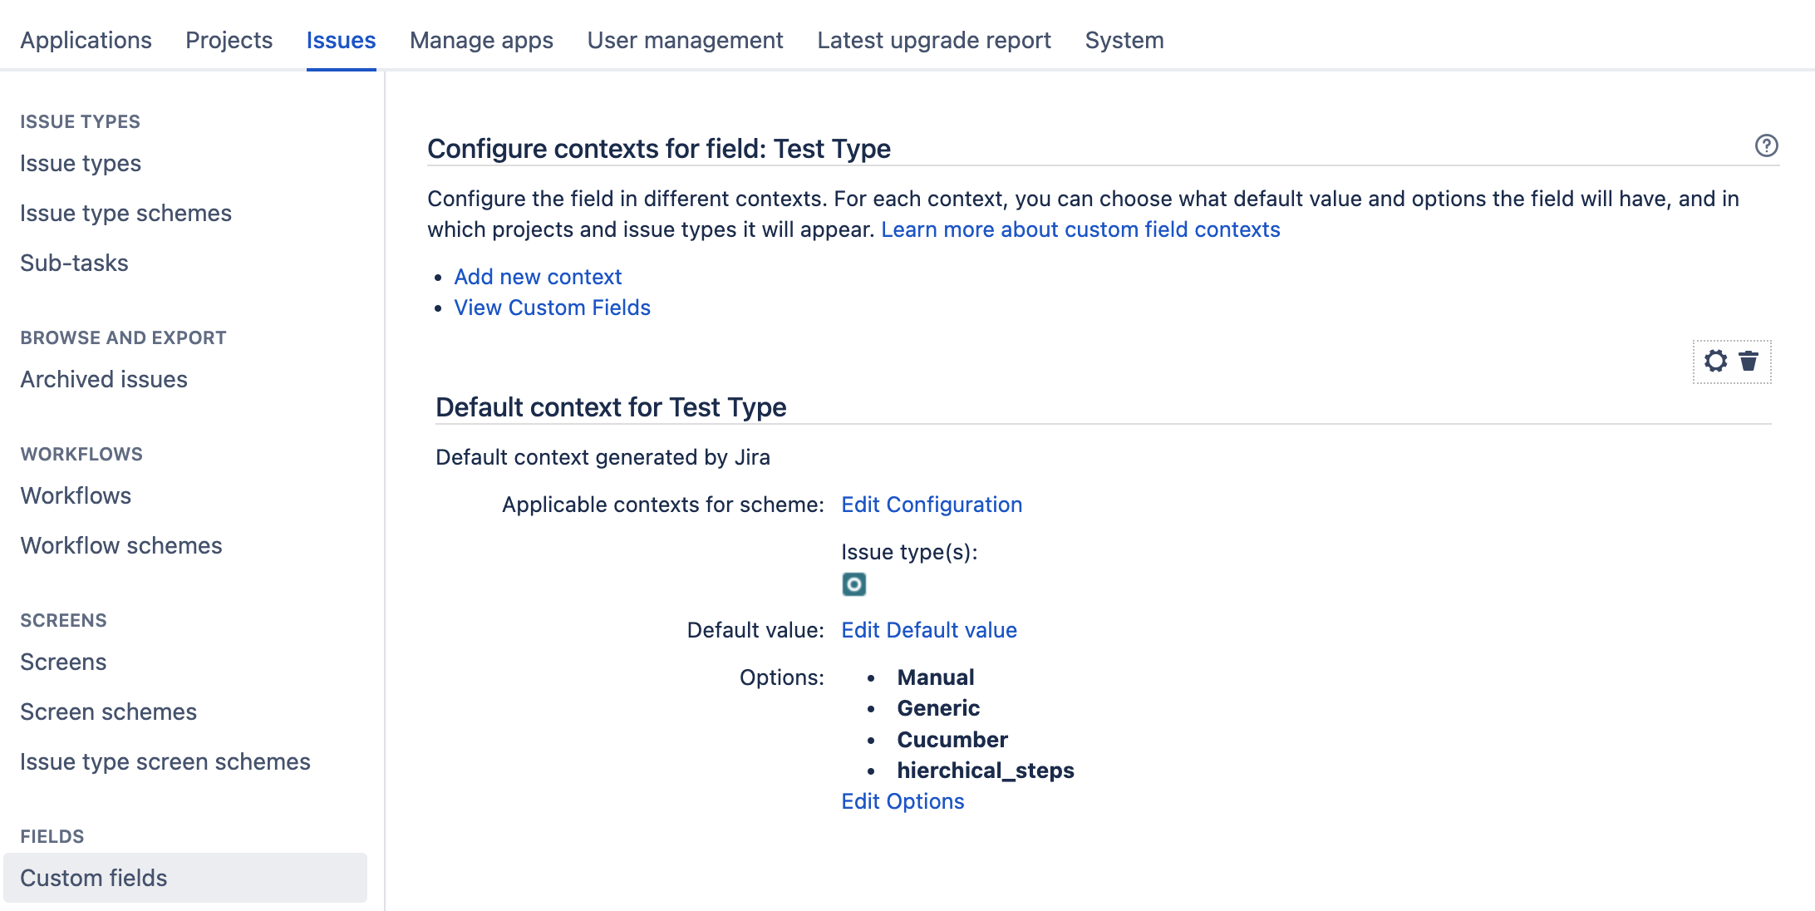The height and width of the screenshot is (911, 1815).
Task: View Archived issues
Action: coord(104,379)
